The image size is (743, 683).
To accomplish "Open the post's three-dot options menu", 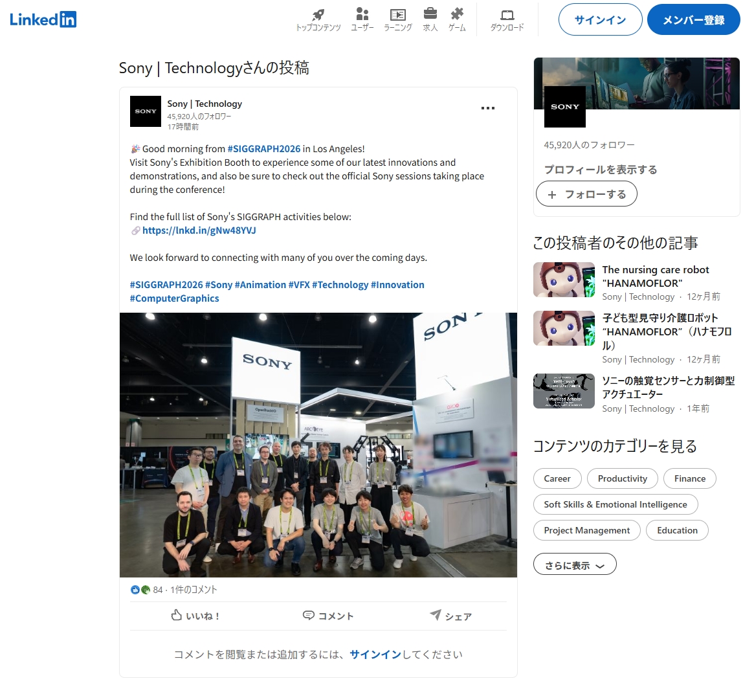I will pyautogui.click(x=488, y=108).
